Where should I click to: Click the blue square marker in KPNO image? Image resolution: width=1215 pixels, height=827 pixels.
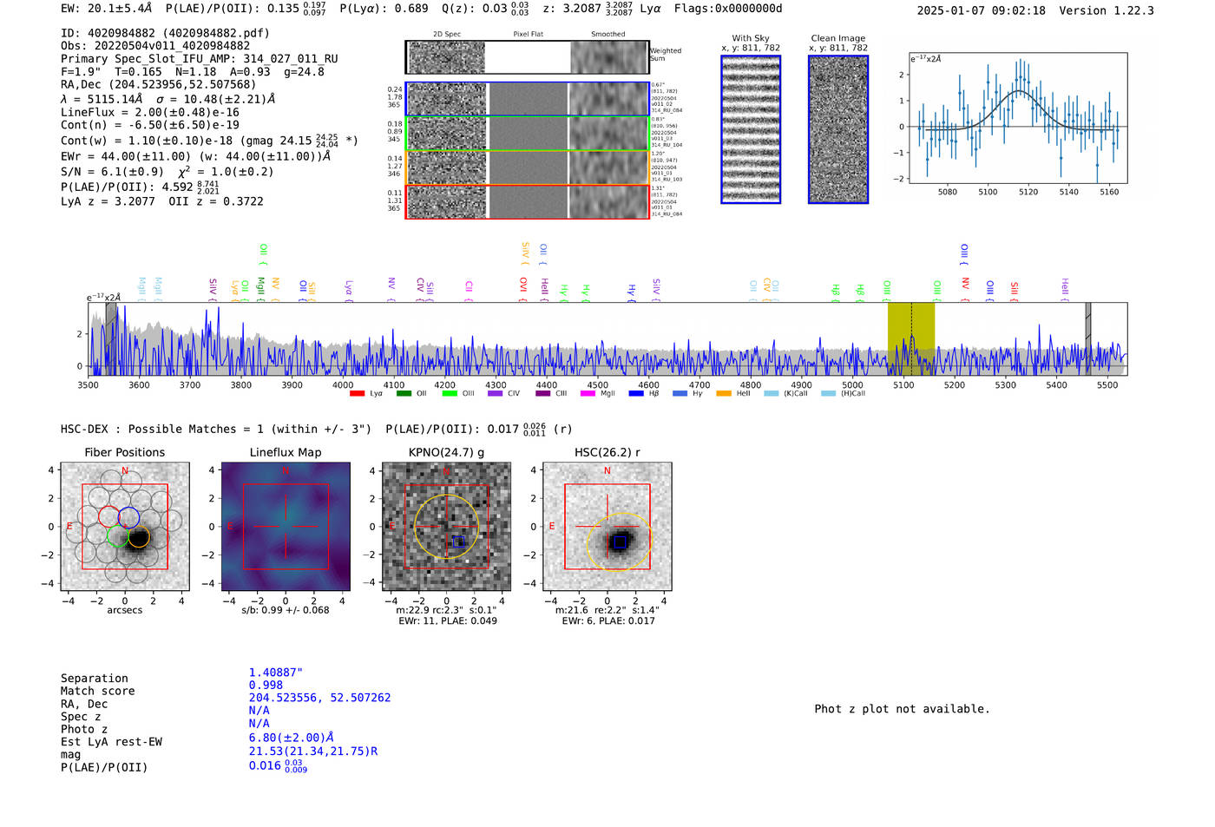(x=459, y=541)
